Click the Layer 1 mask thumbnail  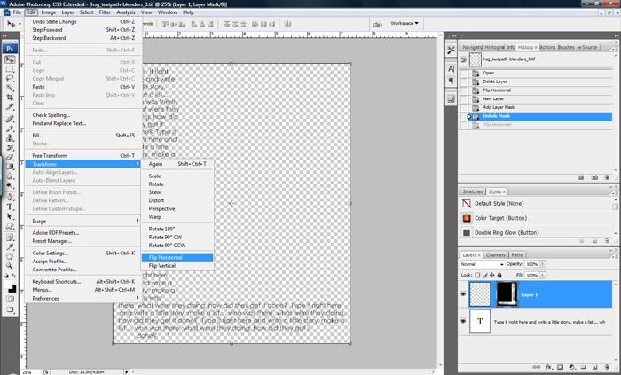pos(507,294)
